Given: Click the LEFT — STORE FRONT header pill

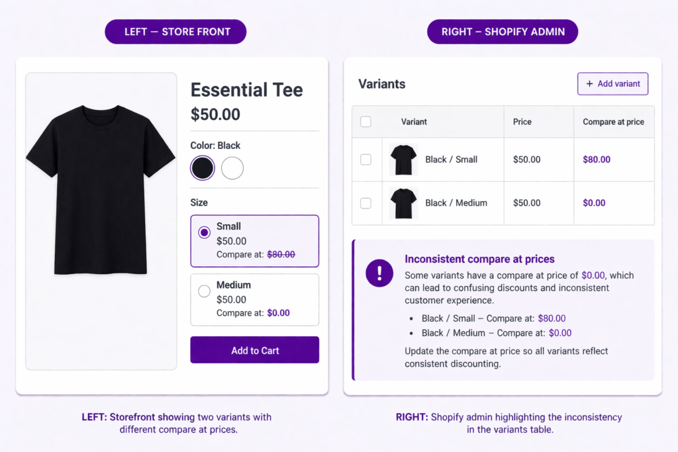Looking at the screenshot, I should click(x=175, y=31).
